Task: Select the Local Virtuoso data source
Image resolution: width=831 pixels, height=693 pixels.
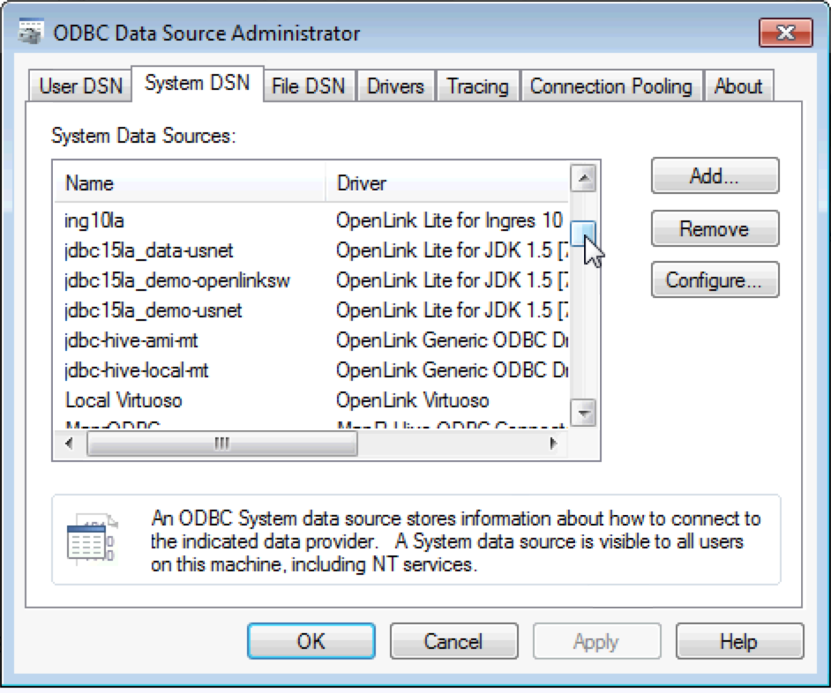Action: tap(124, 400)
